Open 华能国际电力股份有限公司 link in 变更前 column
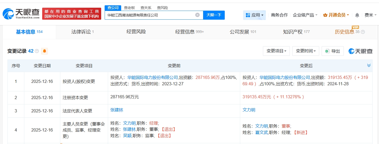This screenshot has width=379, height=144. click(152, 78)
